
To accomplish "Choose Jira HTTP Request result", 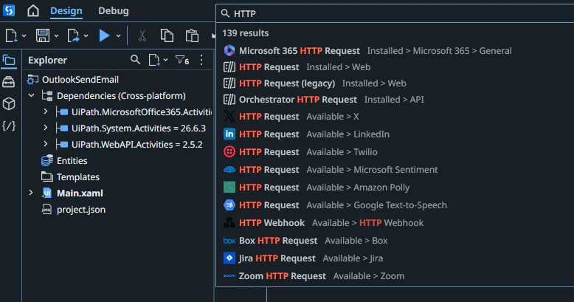I will tap(395, 258).
